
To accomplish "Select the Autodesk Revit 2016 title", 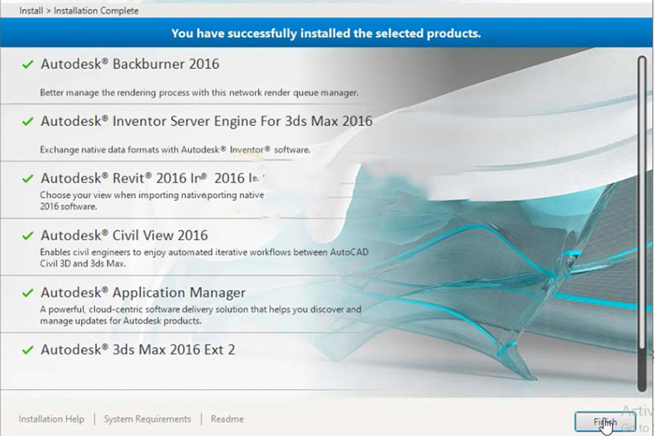I will pos(153,178).
